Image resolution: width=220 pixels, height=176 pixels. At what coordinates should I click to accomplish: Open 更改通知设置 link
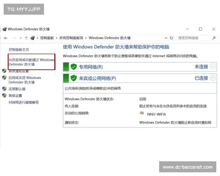19,71
